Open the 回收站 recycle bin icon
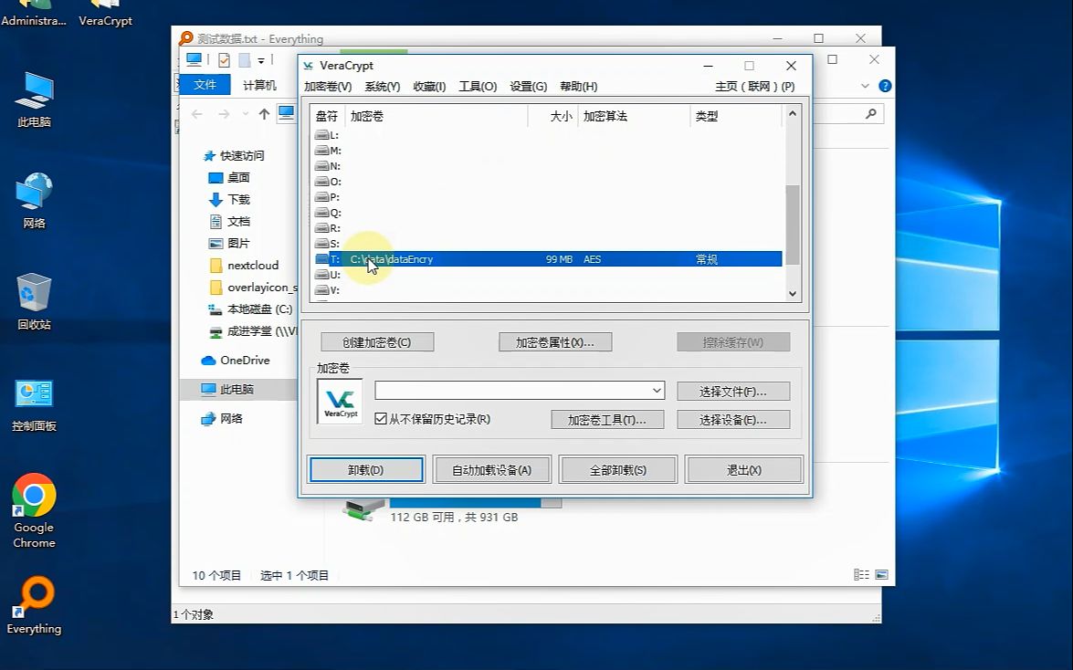Viewport: 1073px width, 670px height. 34,302
